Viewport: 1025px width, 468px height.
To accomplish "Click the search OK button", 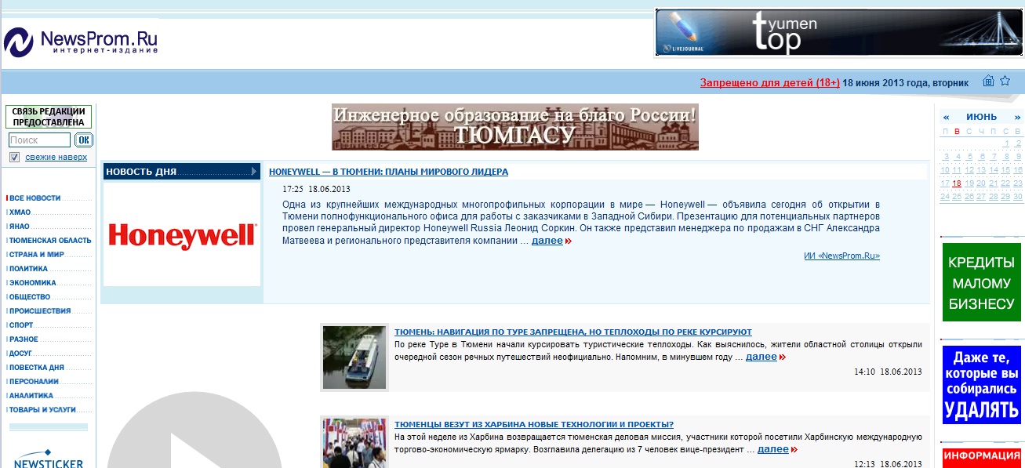I will (x=84, y=140).
